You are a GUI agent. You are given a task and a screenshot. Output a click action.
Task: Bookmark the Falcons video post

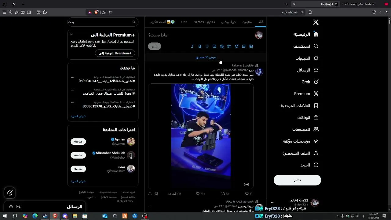(x=156, y=194)
